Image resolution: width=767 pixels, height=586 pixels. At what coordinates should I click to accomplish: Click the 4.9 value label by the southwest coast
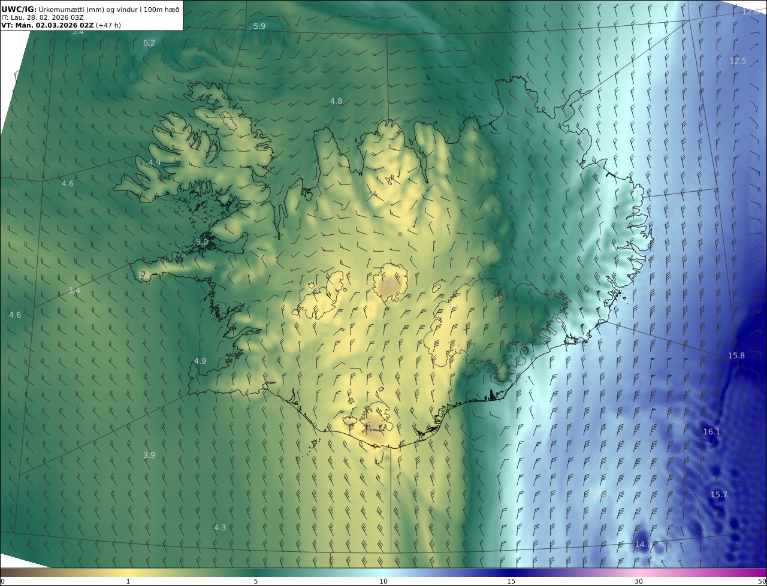tap(200, 361)
